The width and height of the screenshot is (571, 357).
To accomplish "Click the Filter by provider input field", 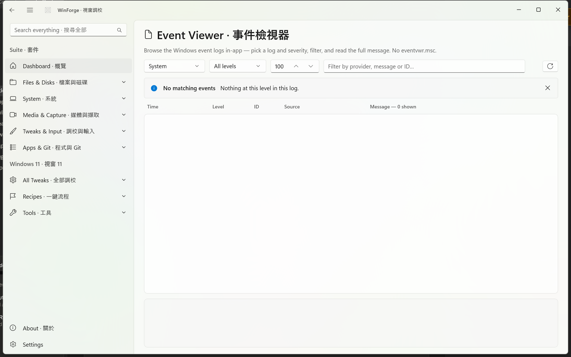I will (x=424, y=66).
